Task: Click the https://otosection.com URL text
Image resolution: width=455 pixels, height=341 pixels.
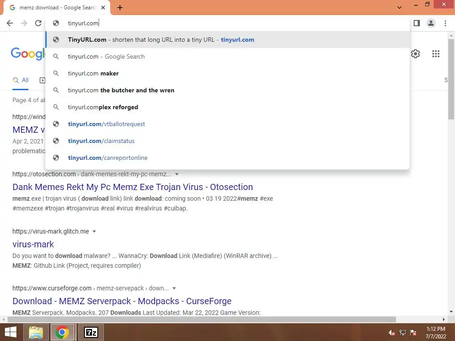Action: click(x=44, y=174)
